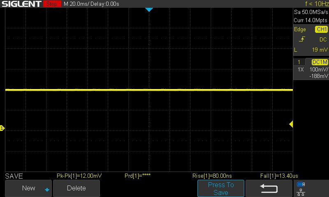
Task: Click the Edge trigger type label
Action: 300,29
